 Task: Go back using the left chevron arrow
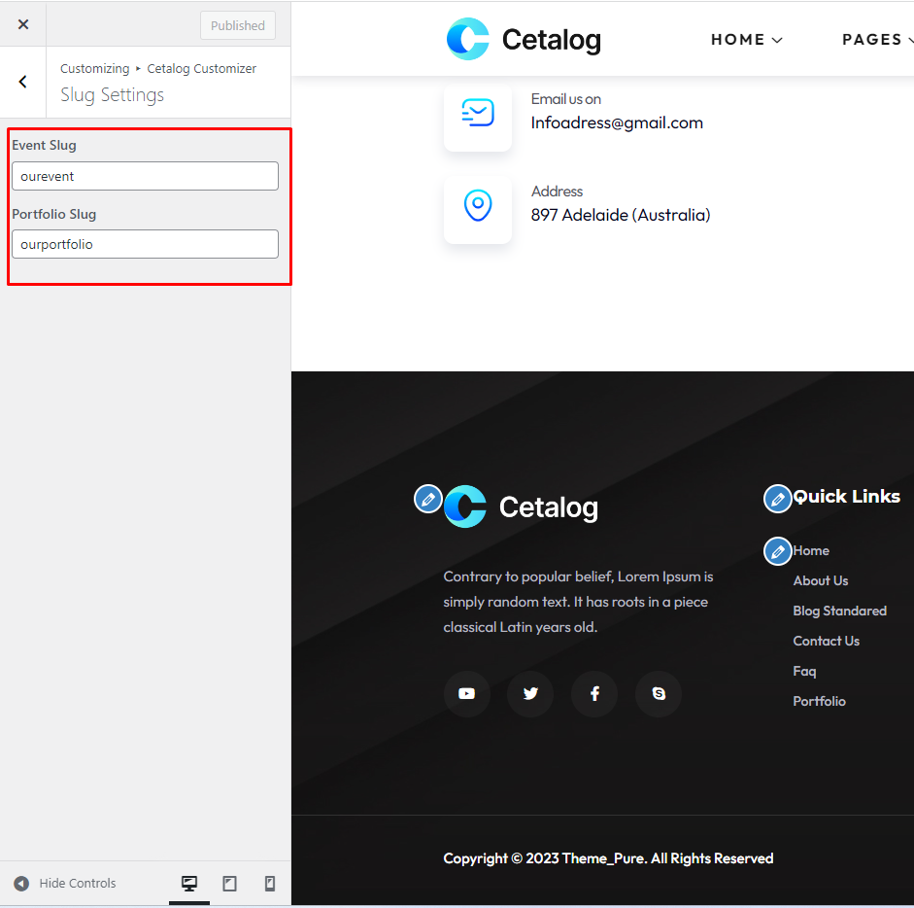tap(23, 83)
